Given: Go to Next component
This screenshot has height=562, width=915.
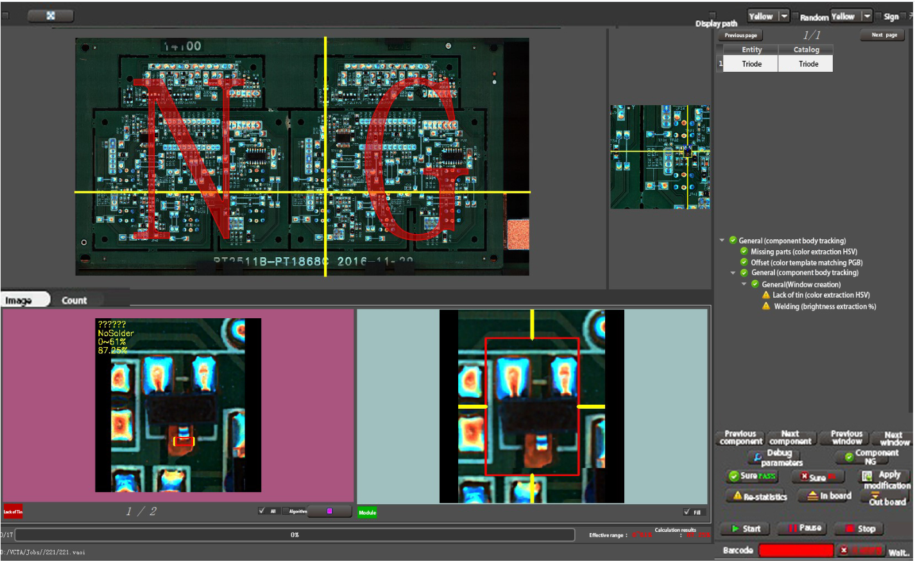Looking at the screenshot, I should pyautogui.click(x=790, y=438).
